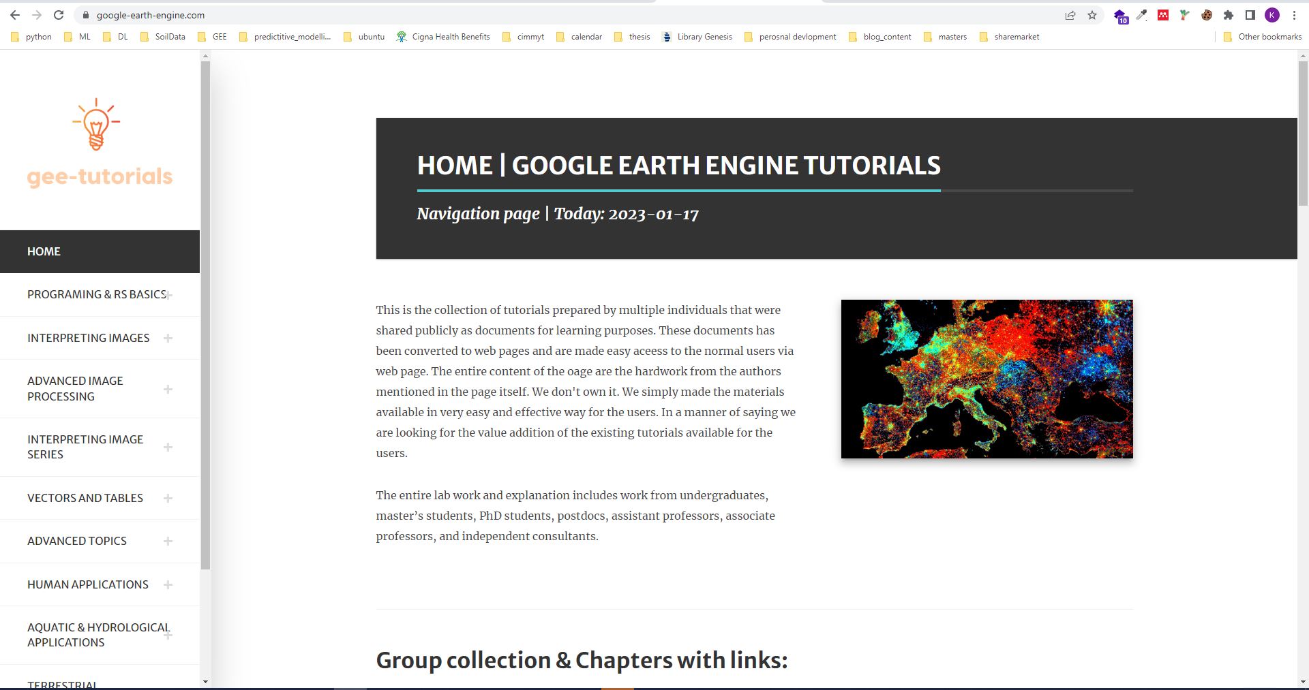Screen dimensions: 1309x690
Task: Open INTERPRETING IMAGES menu item
Action: (x=100, y=338)
